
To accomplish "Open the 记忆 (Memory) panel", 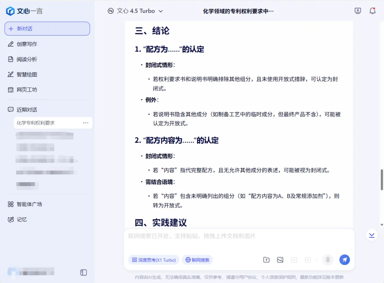I will (22, 219).
